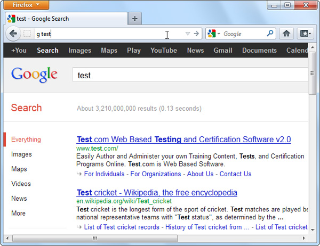This screenshot has height=246, width=320.
Task: Click the en.wikipedia.org/wiki/Test_cricket URL
Action: (x=124, y=201)
